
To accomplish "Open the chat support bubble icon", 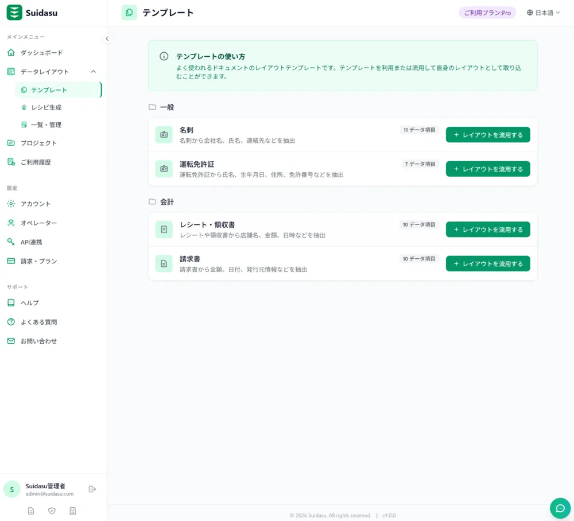I will 560,508.
